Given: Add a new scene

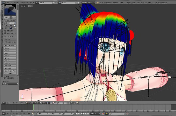Looking at the screenshot, I should tap(76, 3).
